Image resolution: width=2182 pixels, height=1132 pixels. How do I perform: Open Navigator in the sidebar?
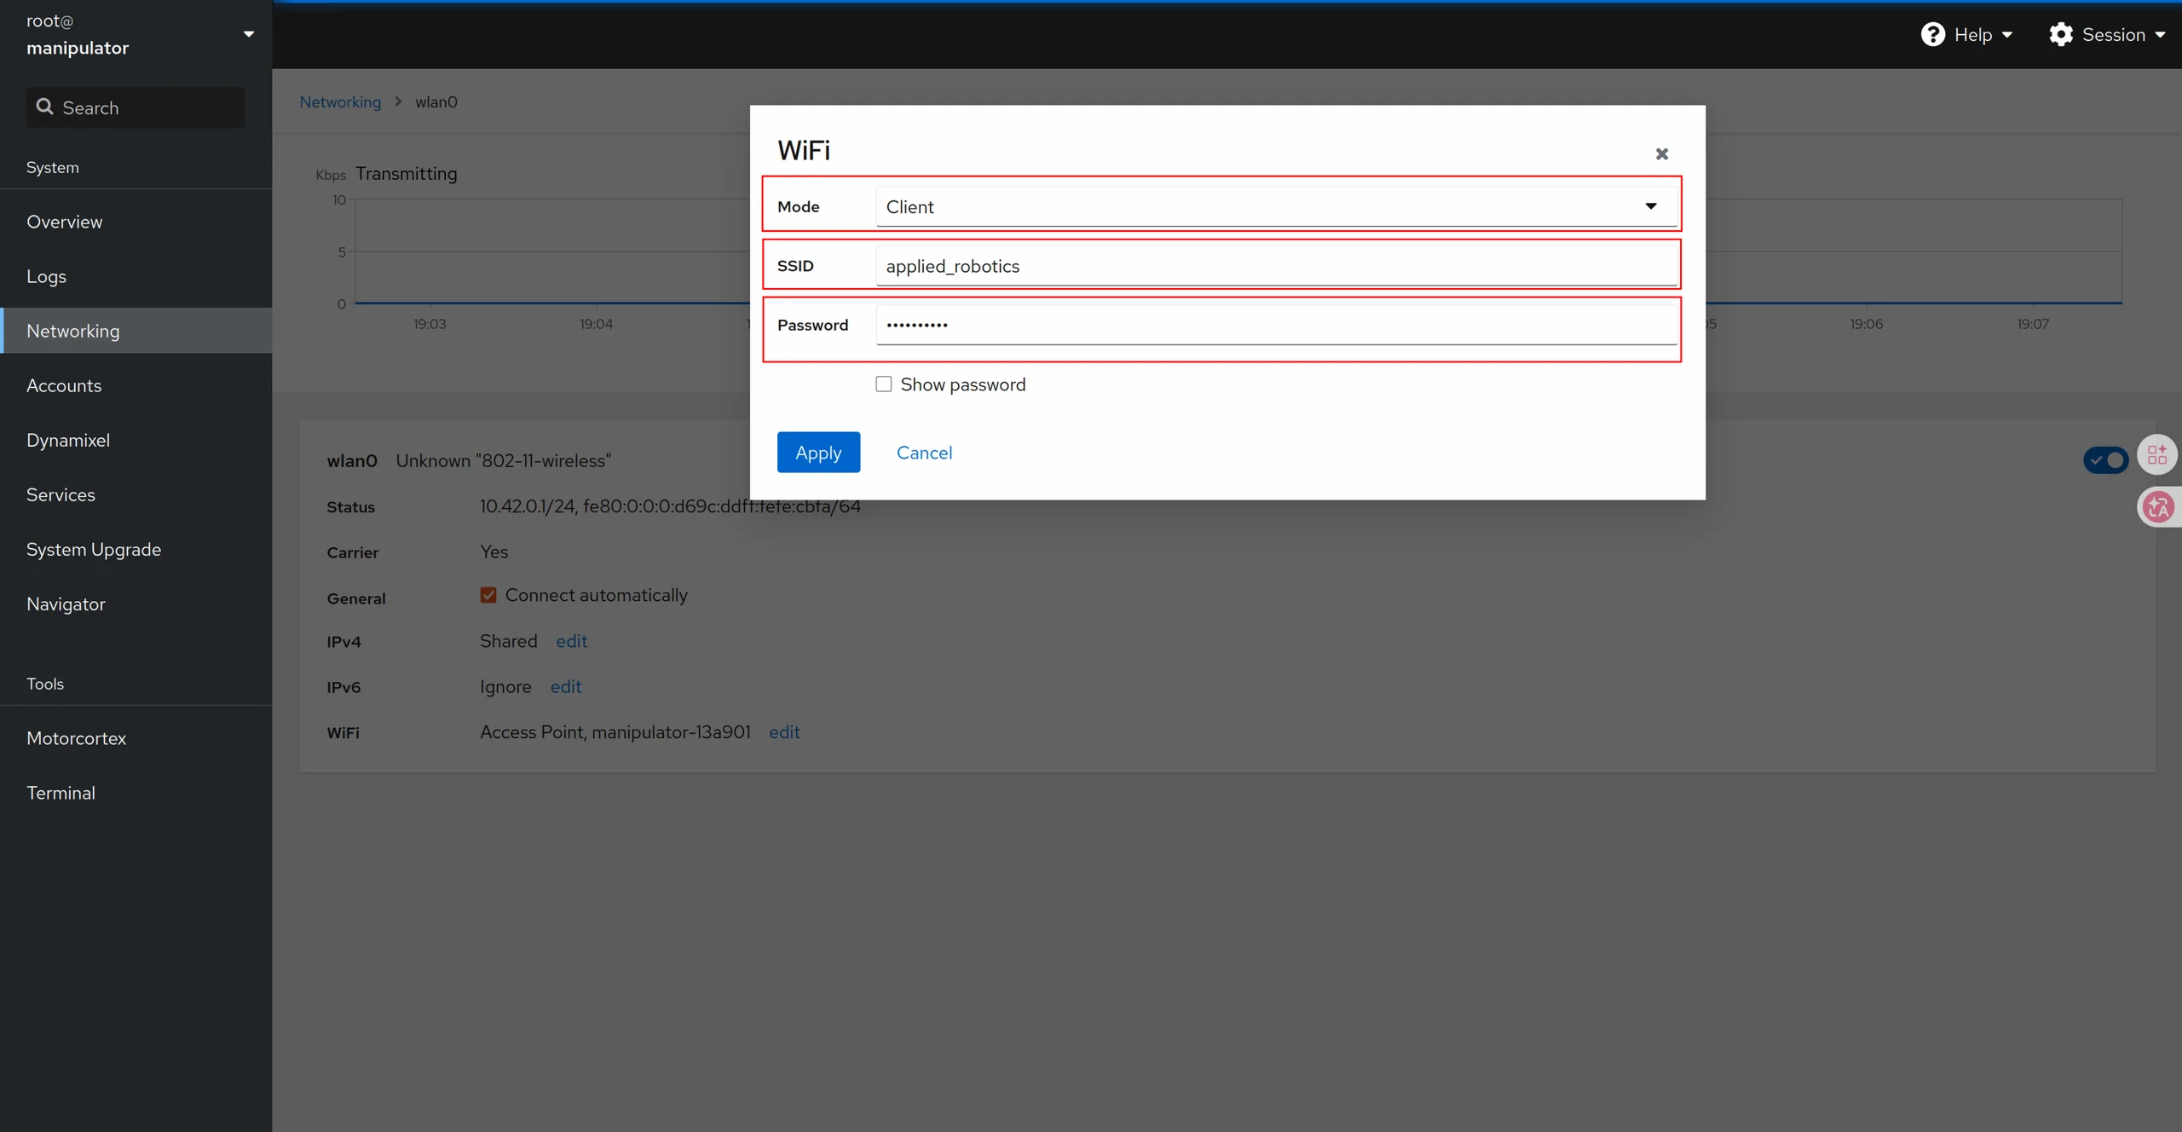coord(136,604)
